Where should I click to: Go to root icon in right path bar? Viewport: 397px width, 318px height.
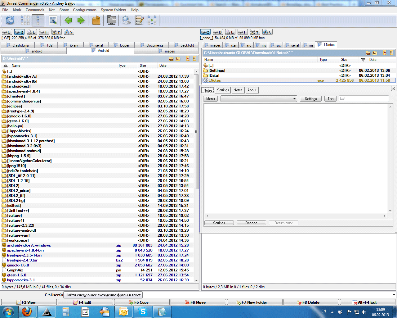click(x=368, y=53)
